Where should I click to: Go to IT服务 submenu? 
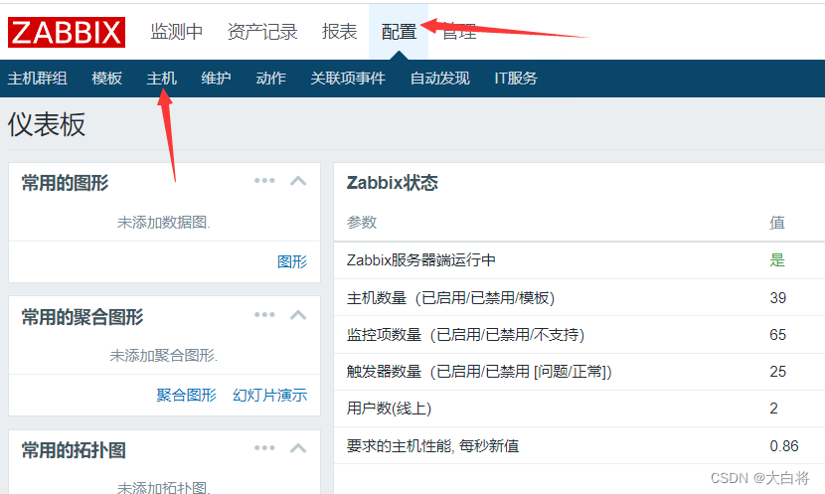(x=516, y=79)
